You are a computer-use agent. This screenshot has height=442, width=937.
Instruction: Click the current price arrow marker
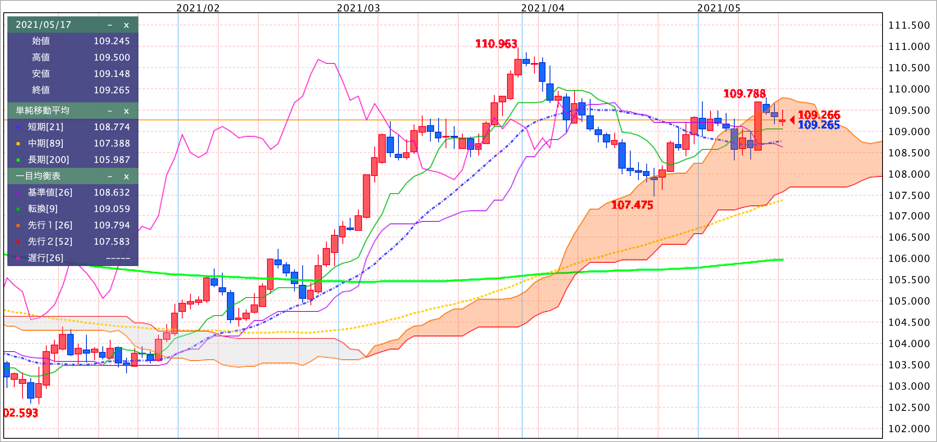point(792,120)
